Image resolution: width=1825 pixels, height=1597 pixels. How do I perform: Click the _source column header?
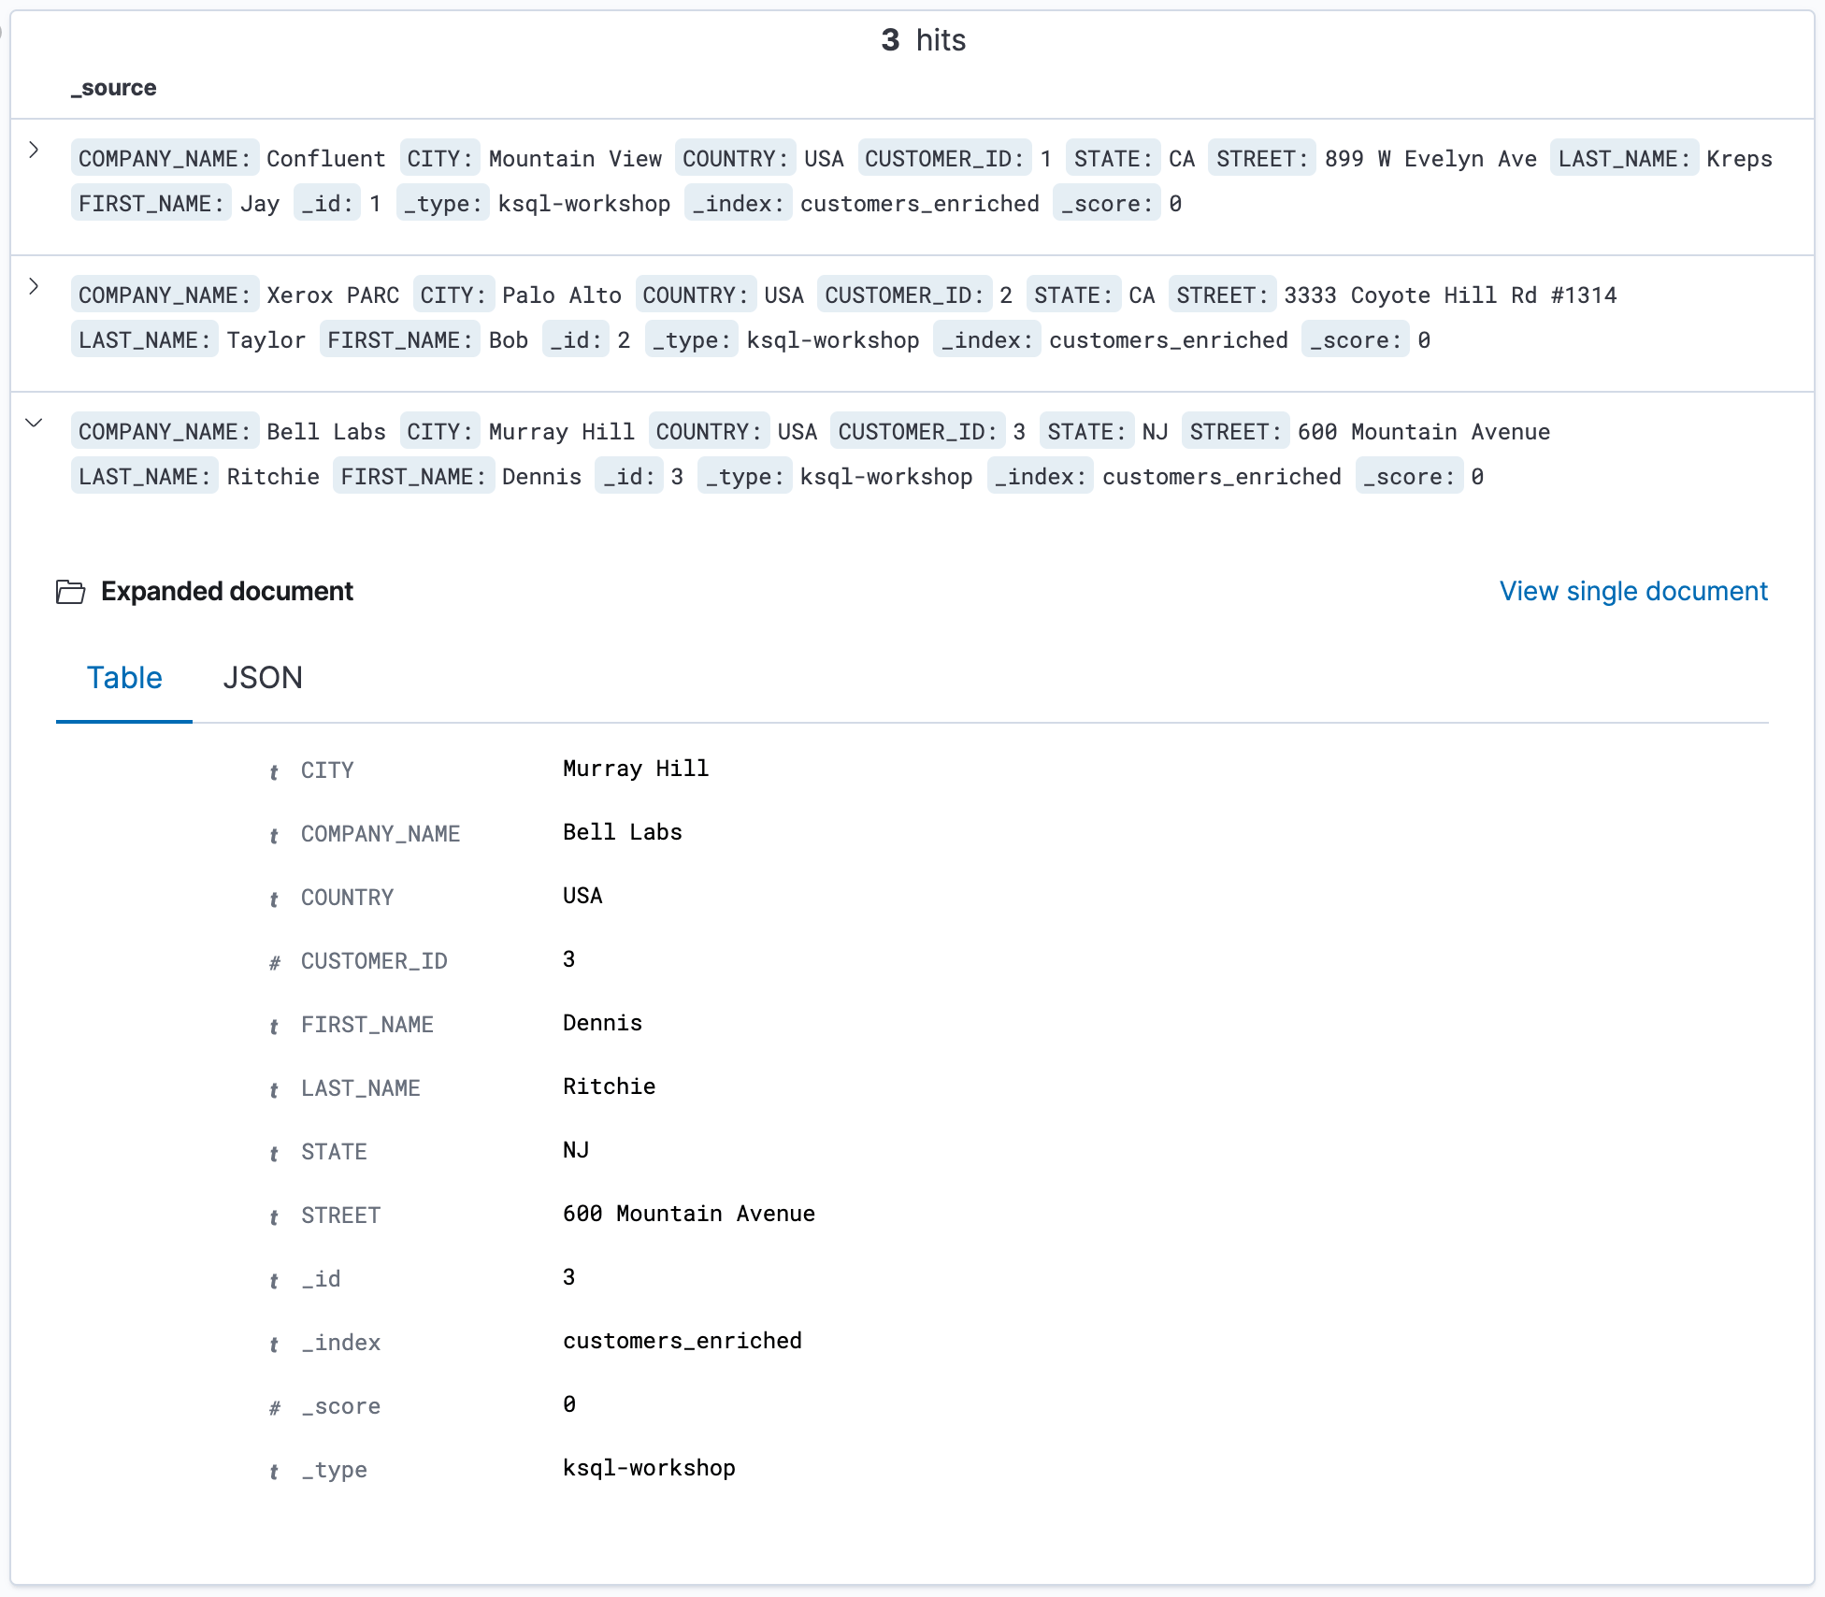(113, 87)
